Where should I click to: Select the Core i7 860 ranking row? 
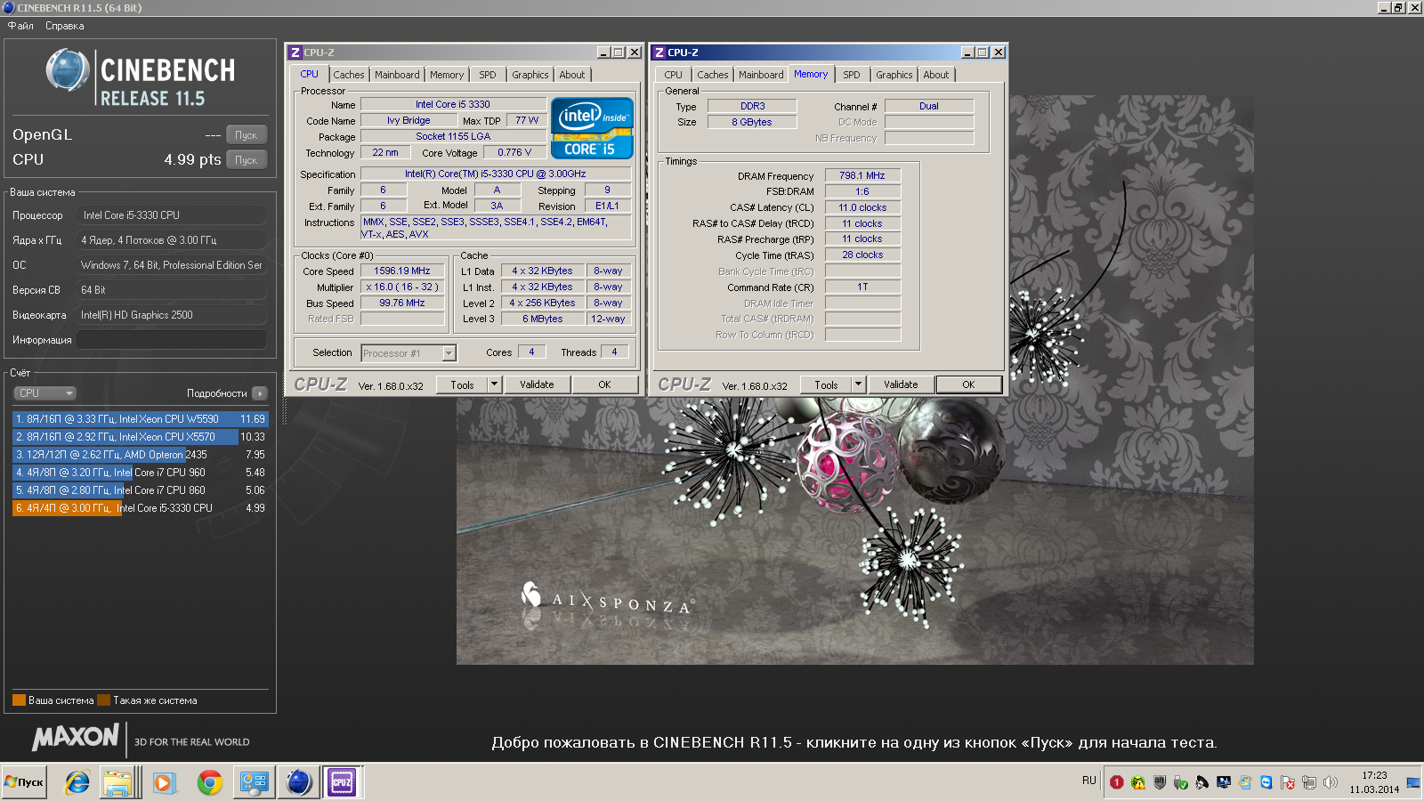[140, 490]
